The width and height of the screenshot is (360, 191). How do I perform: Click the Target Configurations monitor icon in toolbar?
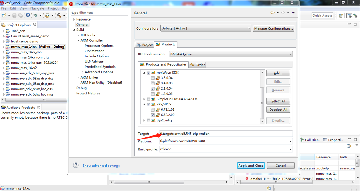(x=28, y=15)
